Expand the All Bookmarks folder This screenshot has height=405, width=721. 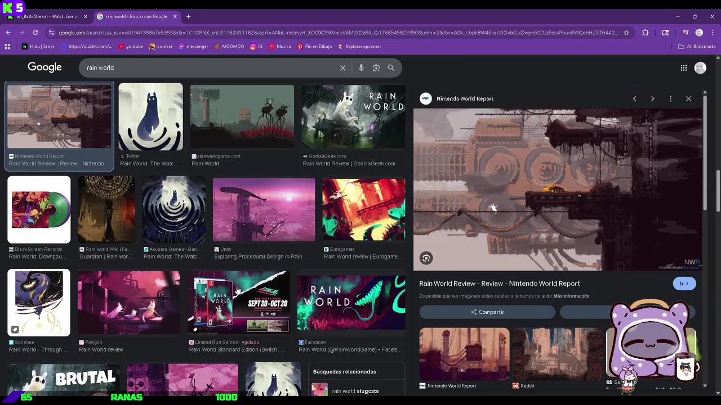coord(697,47)
